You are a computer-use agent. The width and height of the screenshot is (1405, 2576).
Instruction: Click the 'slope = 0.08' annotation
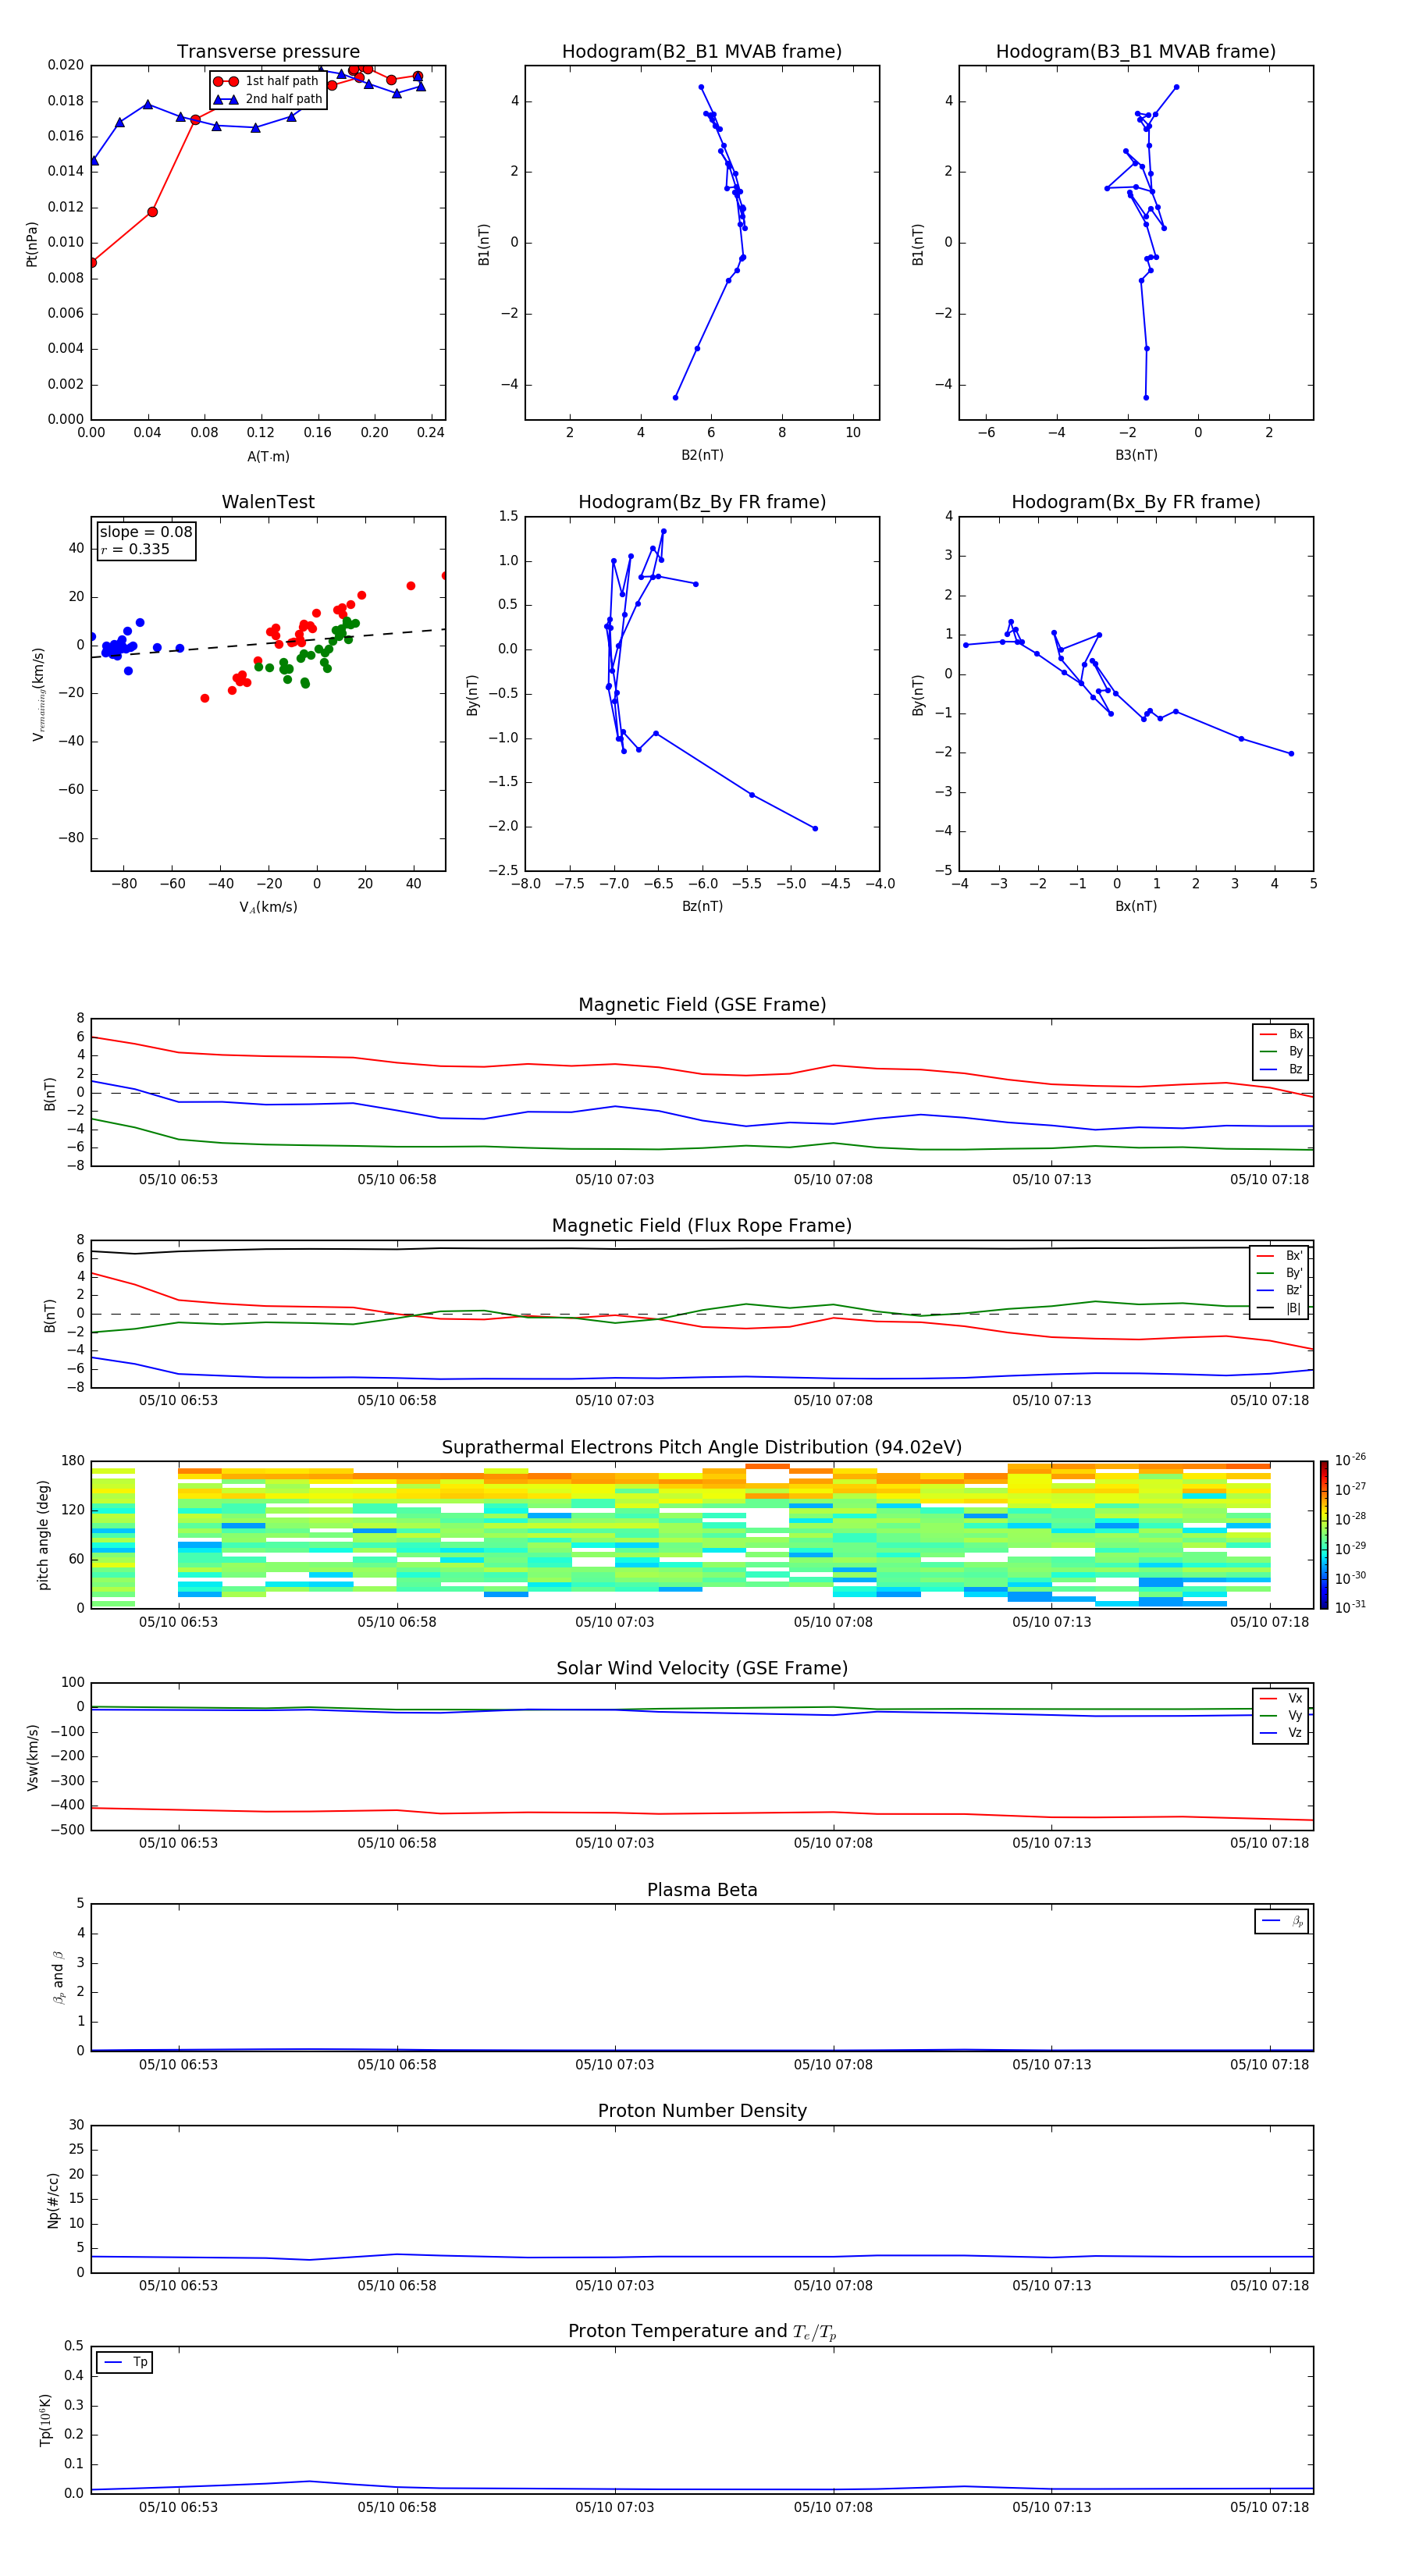[146, 532]
